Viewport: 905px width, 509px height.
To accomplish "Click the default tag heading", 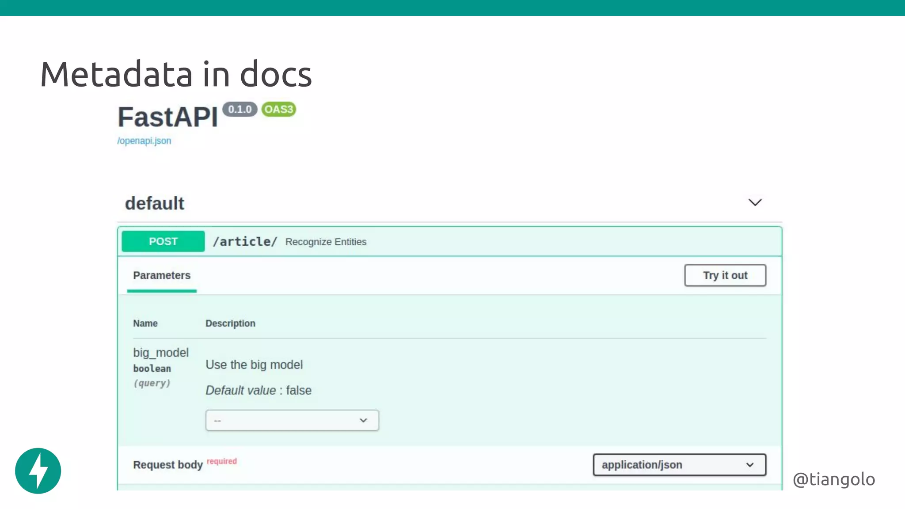I will coord(155,204).
